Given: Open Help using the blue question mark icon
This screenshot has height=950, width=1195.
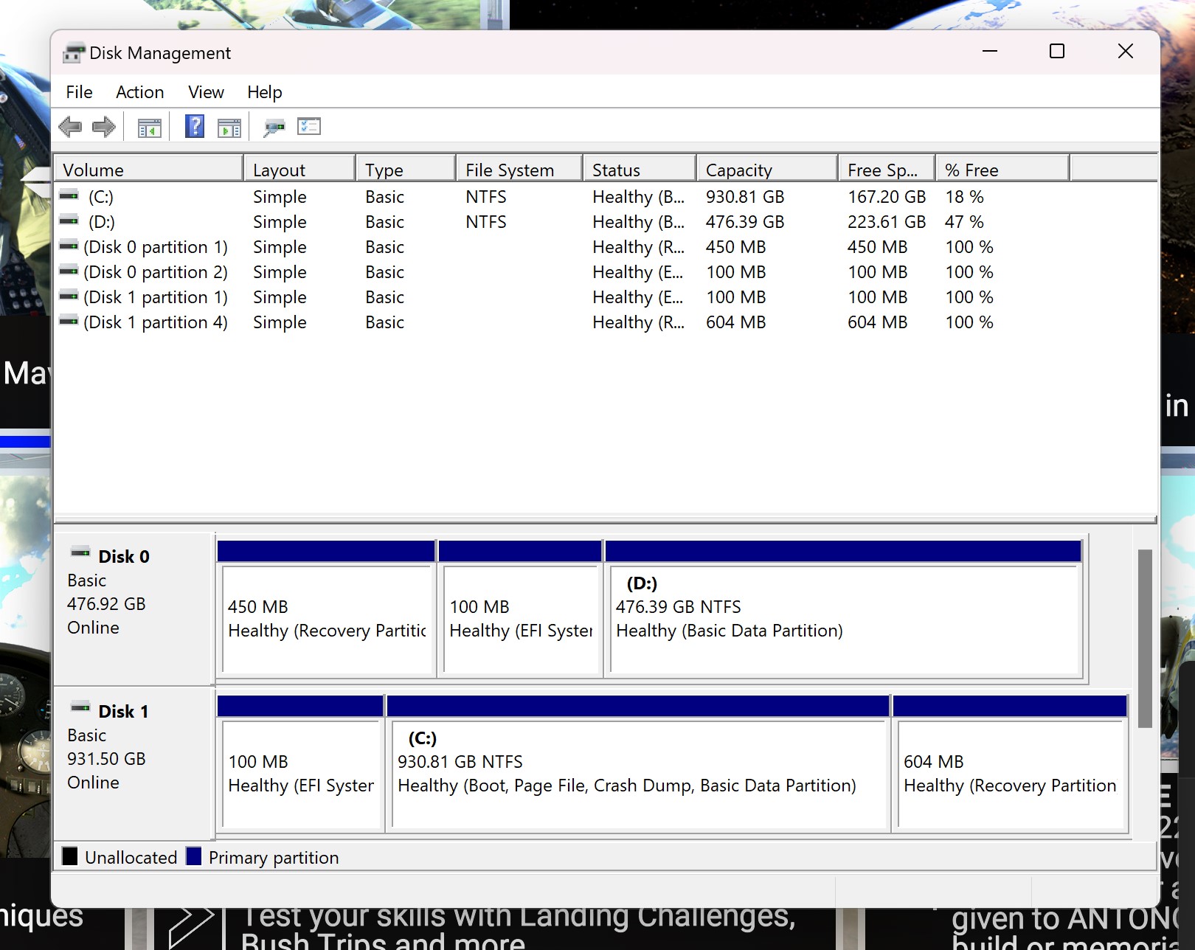Looking at the screenshot, I should click(x=193, y=126).
